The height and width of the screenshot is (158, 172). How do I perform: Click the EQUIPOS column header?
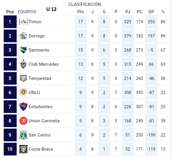[27, 12]
